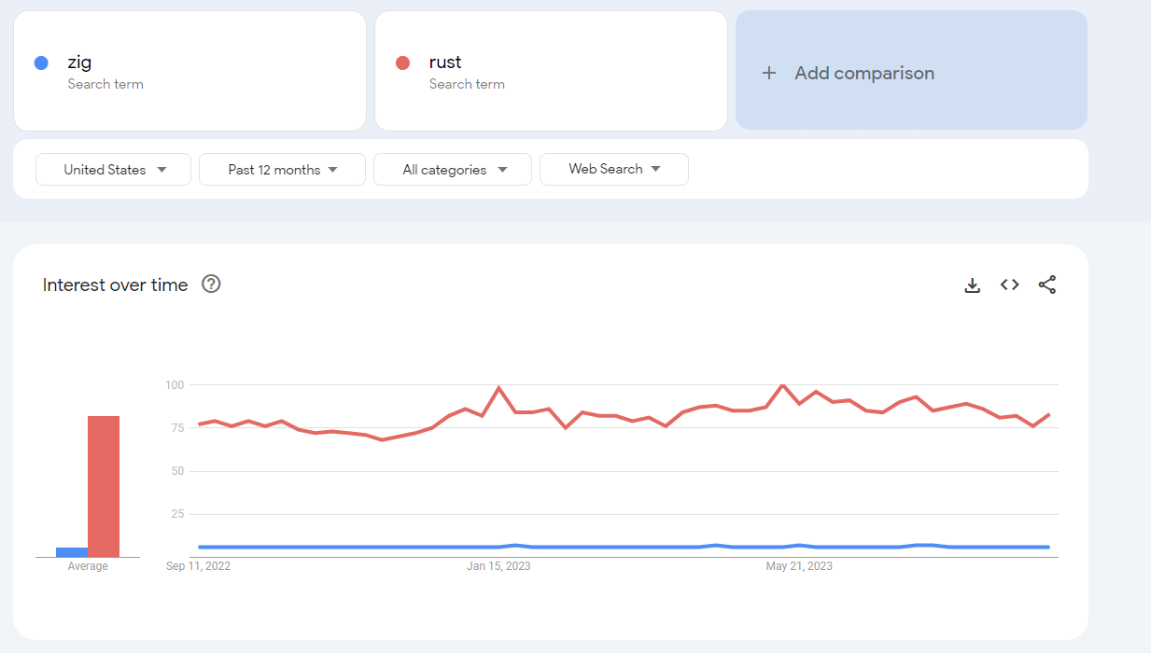Download the interest over time CSV
This screenshot has height=653, width=1151.
pos(972,285)
